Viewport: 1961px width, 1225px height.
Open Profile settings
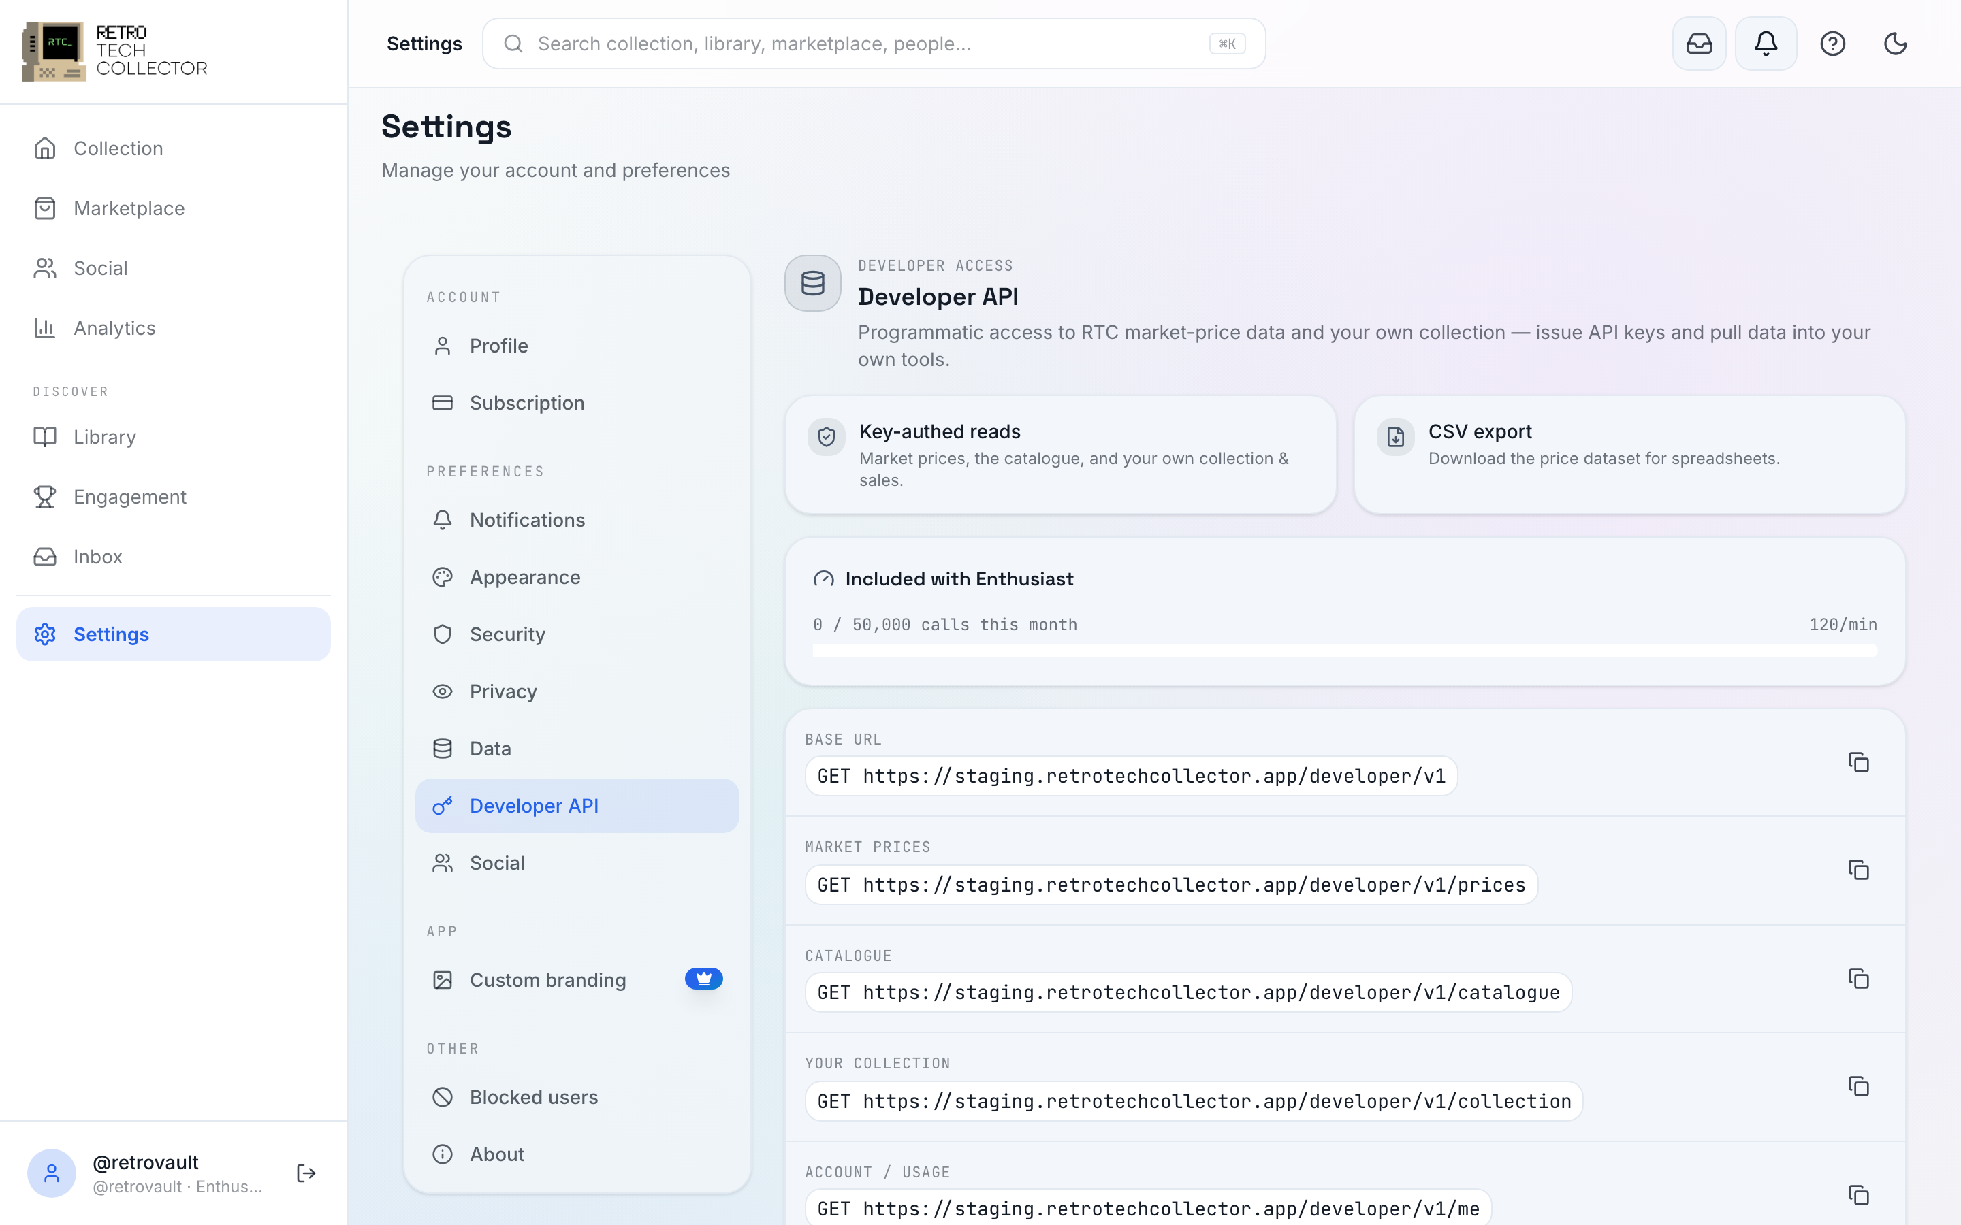point(577,346)
